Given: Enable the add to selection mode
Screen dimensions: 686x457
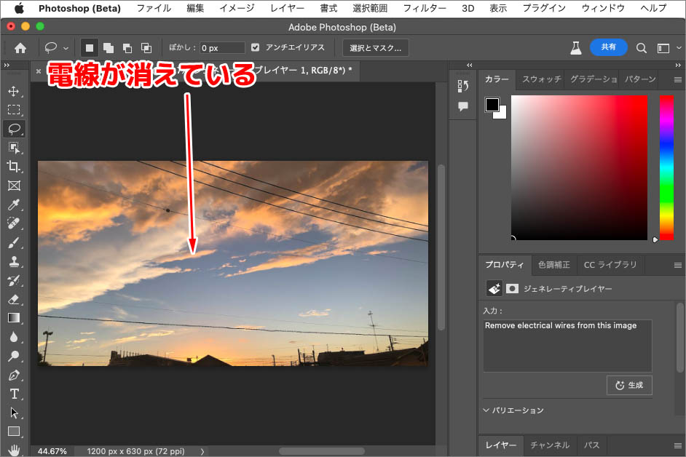Looking at the screenshot, I should click(x=109, y=48).
